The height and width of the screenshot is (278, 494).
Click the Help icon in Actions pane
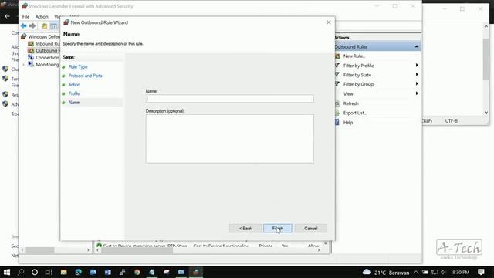click(x=337, y=122)
